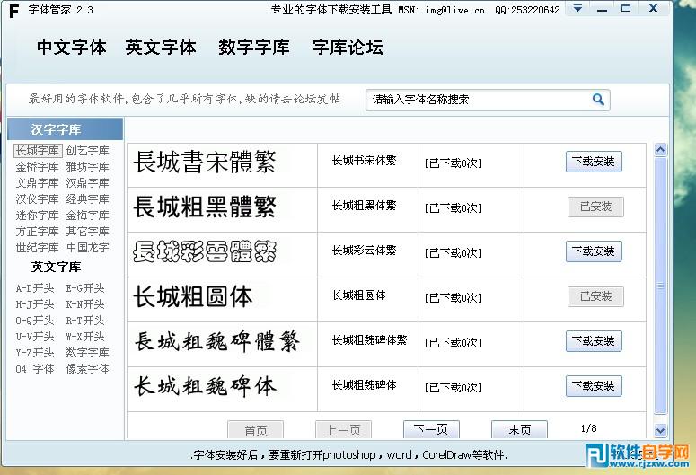Open 文鼎字库 category
This screenshot has height=475, width=696.
tap(38, 182)
